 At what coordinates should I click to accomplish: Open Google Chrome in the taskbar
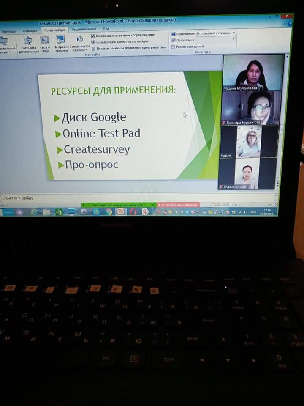pos(109,212)
